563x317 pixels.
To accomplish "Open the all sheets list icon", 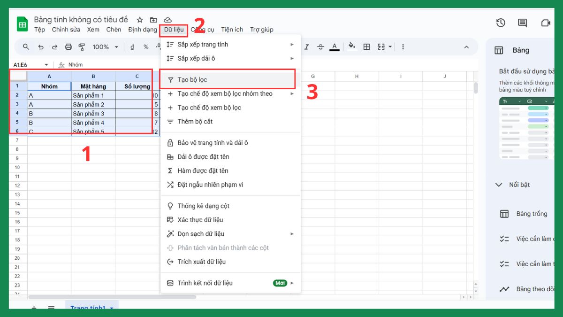I will pyautogui.click(x=51, y=308).
